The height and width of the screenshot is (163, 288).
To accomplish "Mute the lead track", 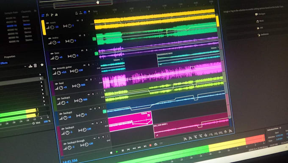I will point(86,80).
